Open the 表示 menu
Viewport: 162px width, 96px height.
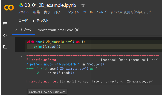47,12
